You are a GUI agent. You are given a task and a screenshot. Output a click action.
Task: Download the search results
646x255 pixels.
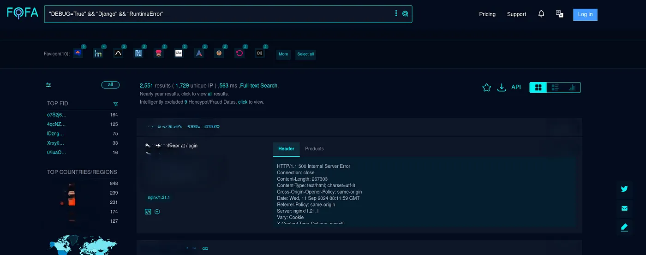coord(502,87)
